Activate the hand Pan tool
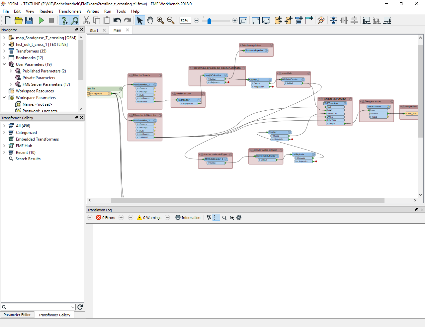 [150, 21]
